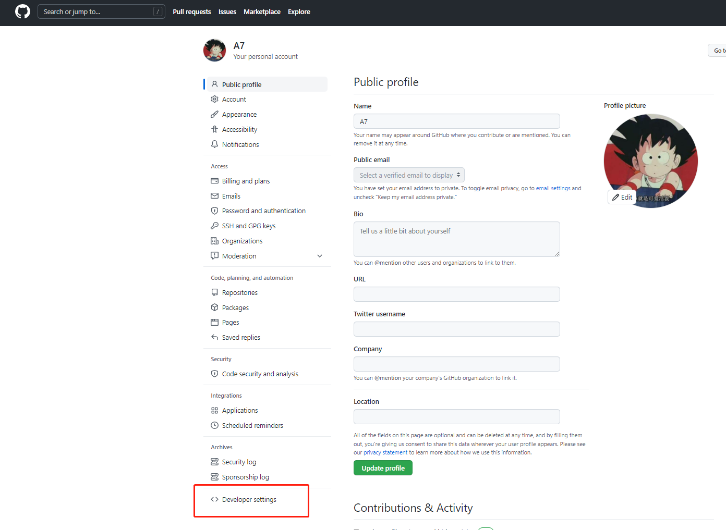
Task: Click the accessibility figure icon
Action: [x=214, y=129]
